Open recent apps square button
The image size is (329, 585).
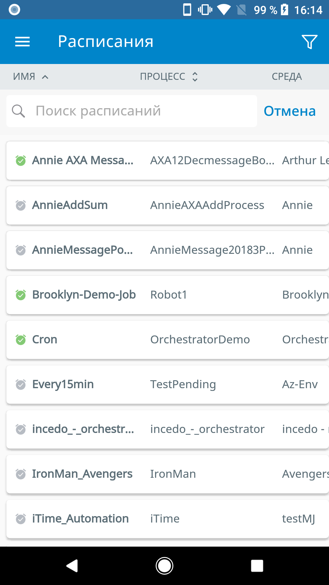tap(257, 566)
